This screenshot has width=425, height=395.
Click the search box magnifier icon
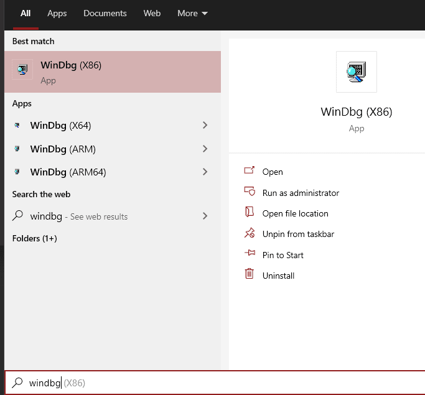(17, 383)
